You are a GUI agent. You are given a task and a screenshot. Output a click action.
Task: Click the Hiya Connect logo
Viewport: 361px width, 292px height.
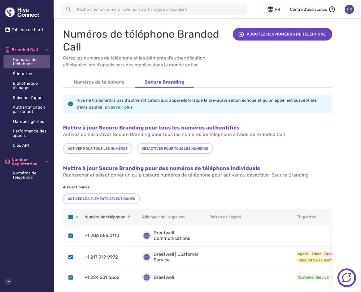point(22,12)
